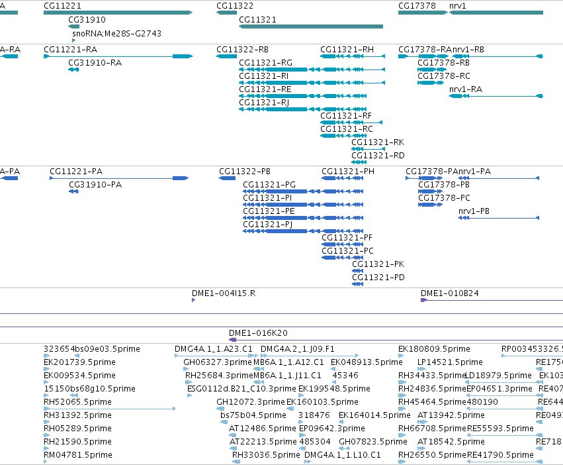Viewport: 563px width, 465px height.
Task: Select the DME1-010B24 clone label
Action: tap(449, 293)
